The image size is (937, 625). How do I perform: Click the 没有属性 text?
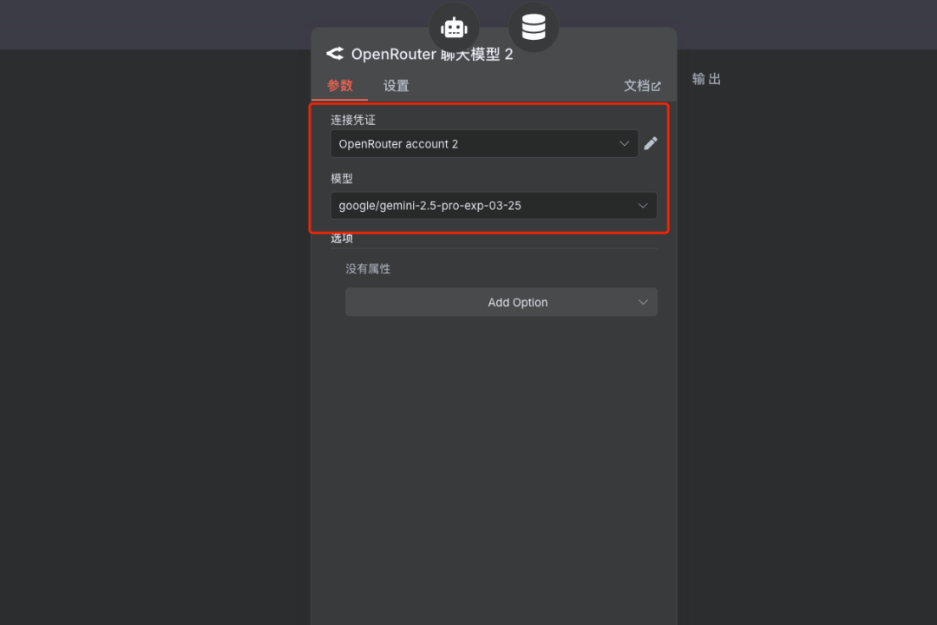click(x=368, y=268)
